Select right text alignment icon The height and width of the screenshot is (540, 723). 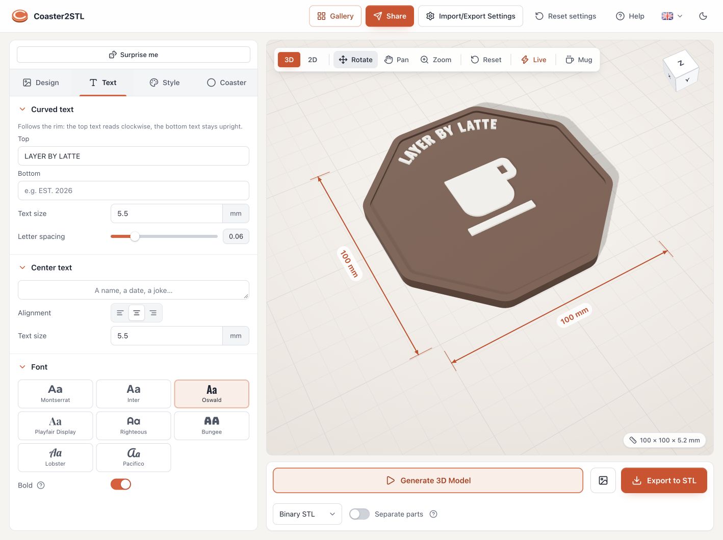(x=153, y=313)
